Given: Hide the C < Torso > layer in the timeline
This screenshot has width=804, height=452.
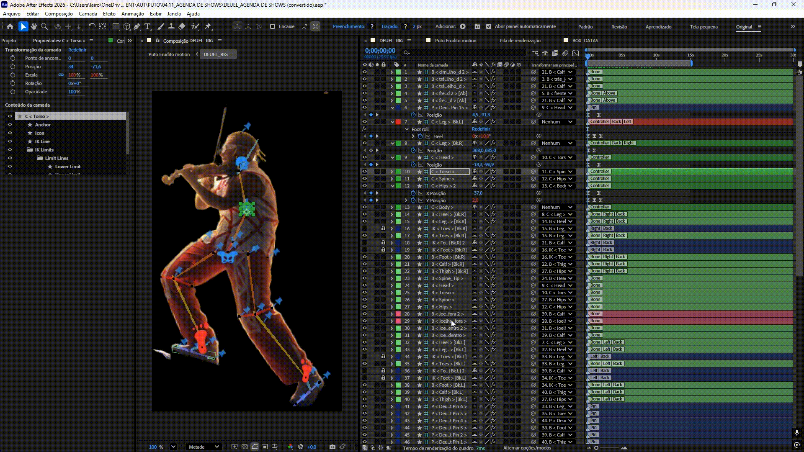Looking at the screenshot, I should coord(364,172).
